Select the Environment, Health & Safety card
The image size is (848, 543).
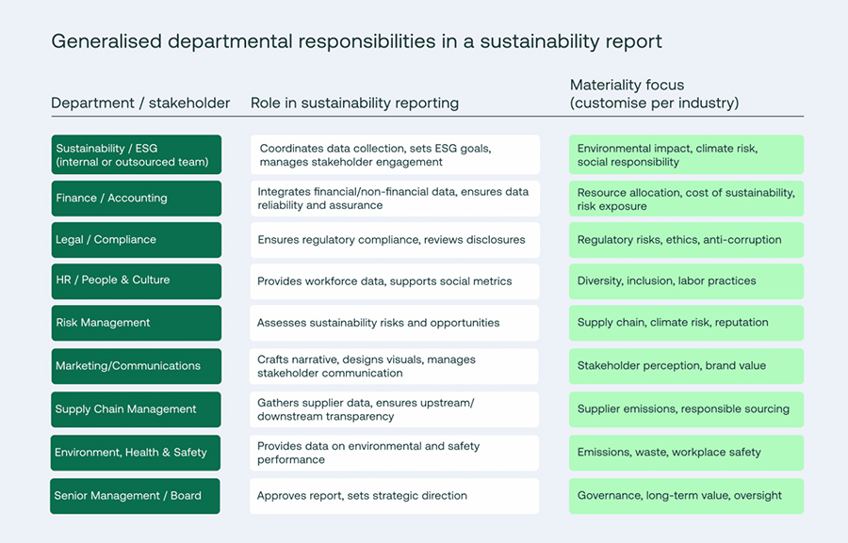click(136, 453)
